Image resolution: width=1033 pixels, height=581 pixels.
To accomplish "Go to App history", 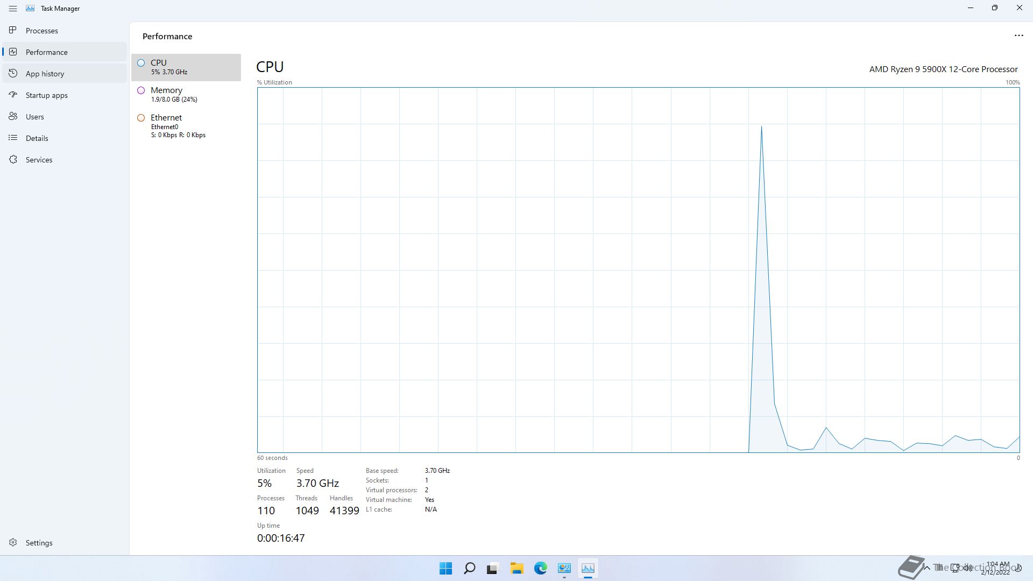I will click(x=65, y=74).
